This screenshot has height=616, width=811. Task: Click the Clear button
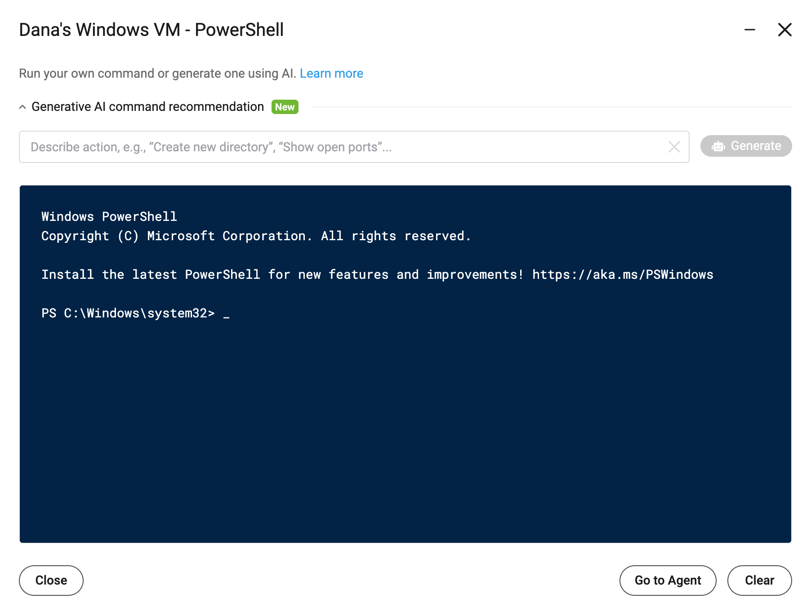(x=759, y=580)
